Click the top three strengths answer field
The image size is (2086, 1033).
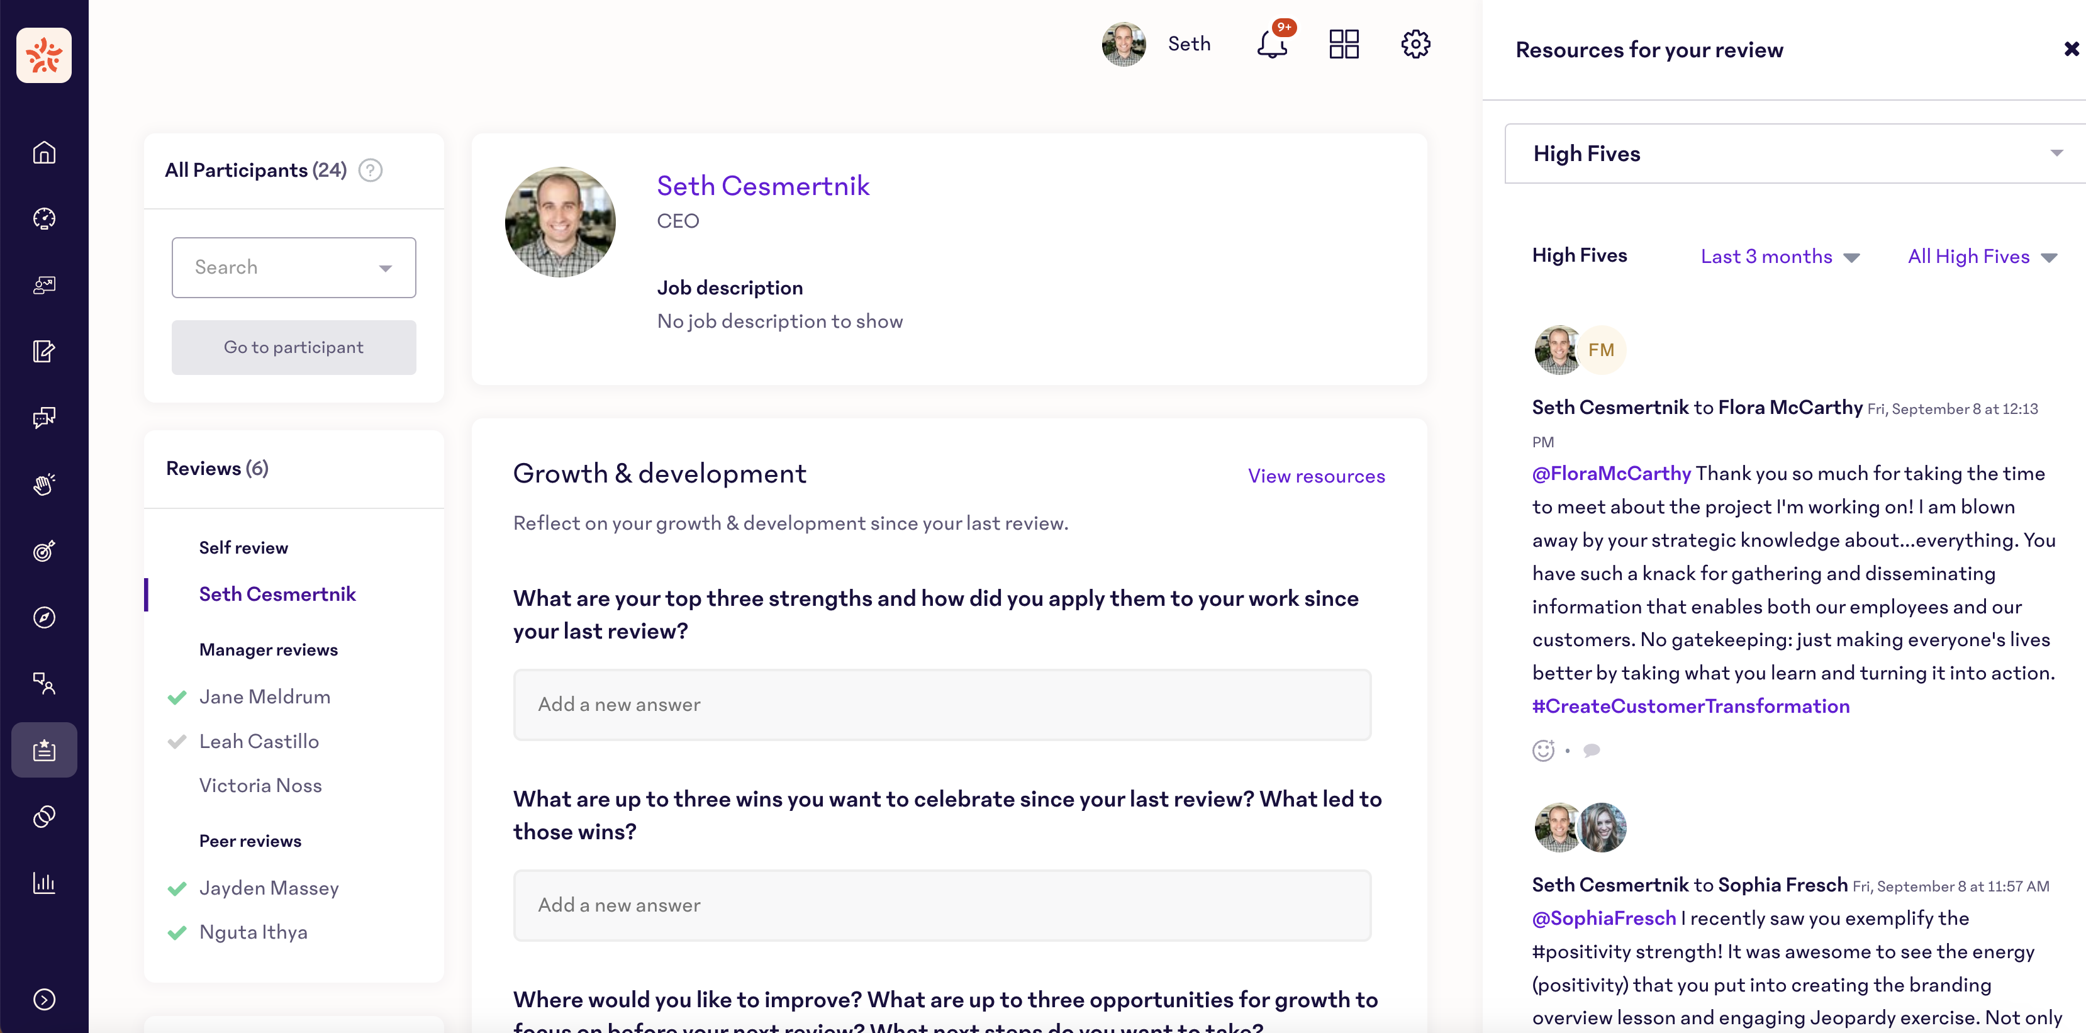pyautogui.click(x=942, y=705)
